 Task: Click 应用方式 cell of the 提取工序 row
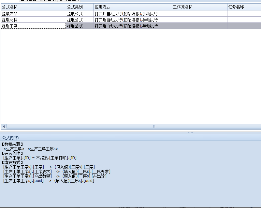point(132,26)
